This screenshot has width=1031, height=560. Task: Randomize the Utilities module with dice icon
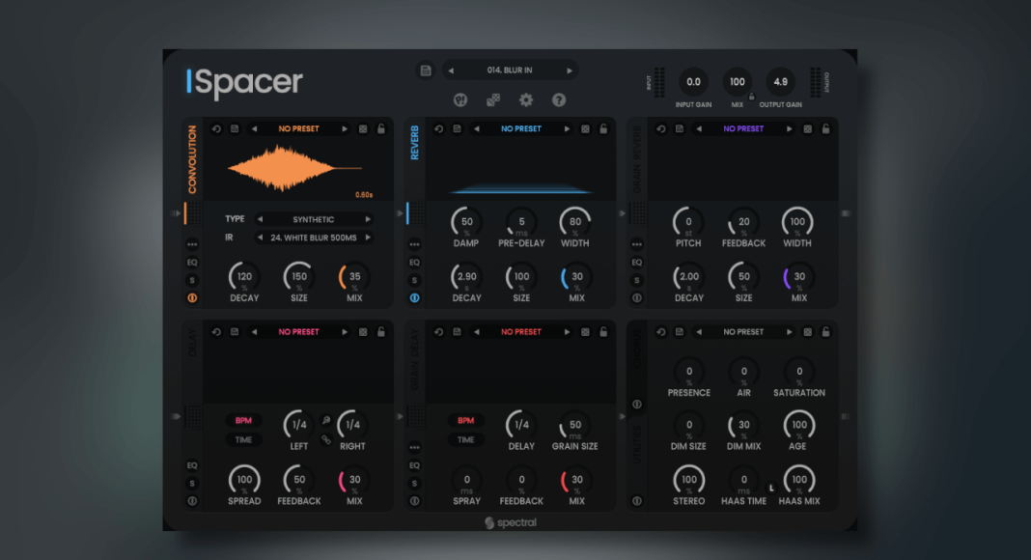(x=807, y=332)
